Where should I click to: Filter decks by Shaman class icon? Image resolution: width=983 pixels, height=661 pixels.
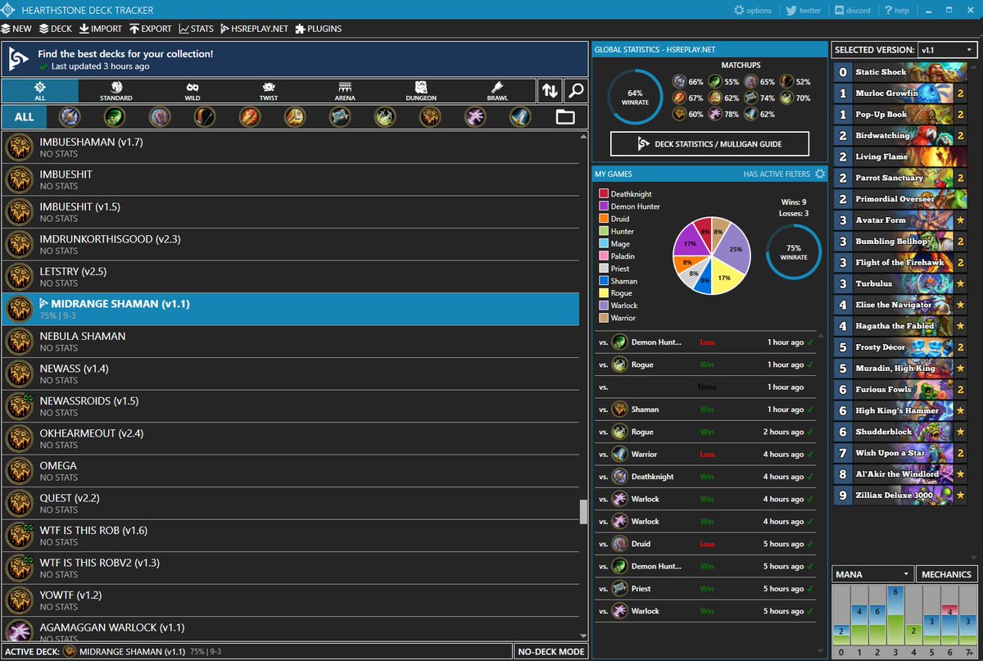430,116
